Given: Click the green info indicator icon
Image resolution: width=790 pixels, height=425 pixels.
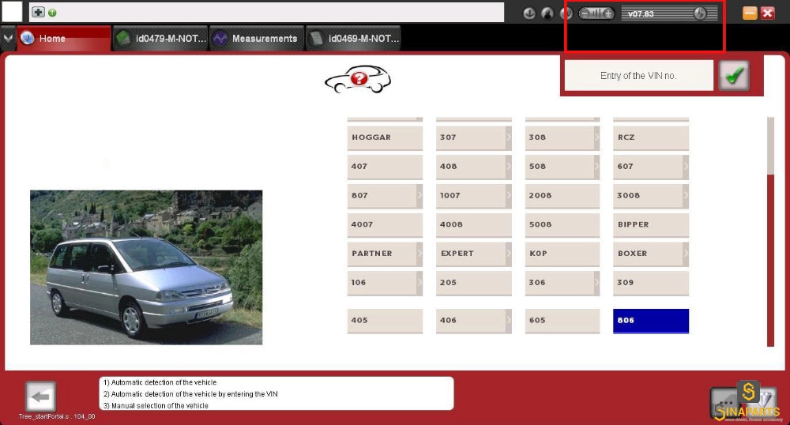Looking at the screenshot, I should pyautogui.click(x=52, y=13).
